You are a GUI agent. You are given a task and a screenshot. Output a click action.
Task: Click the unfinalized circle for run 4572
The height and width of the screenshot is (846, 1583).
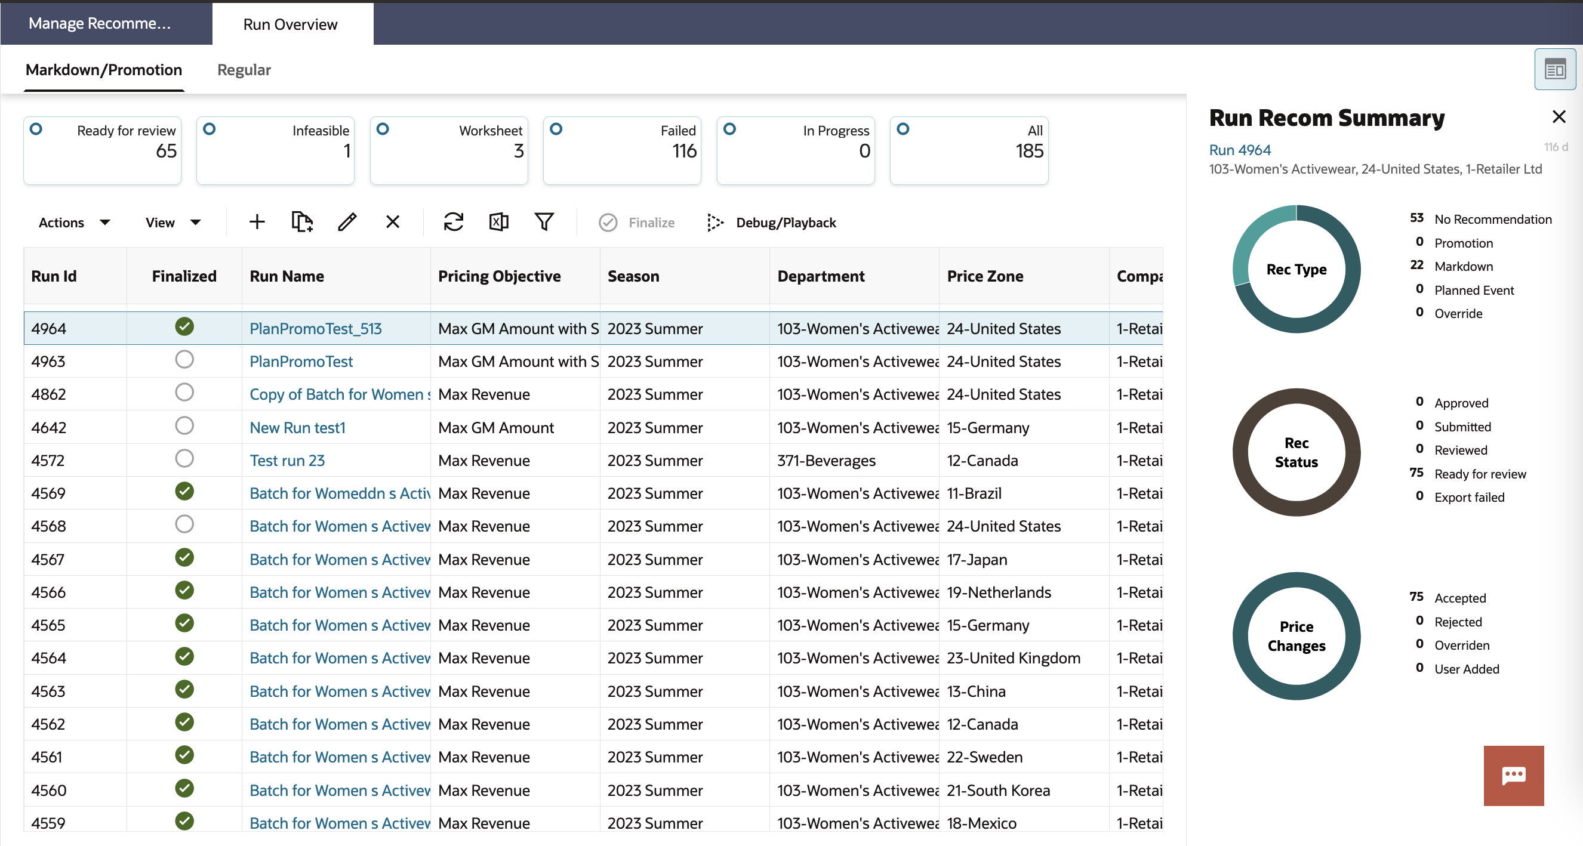[184, 458]
